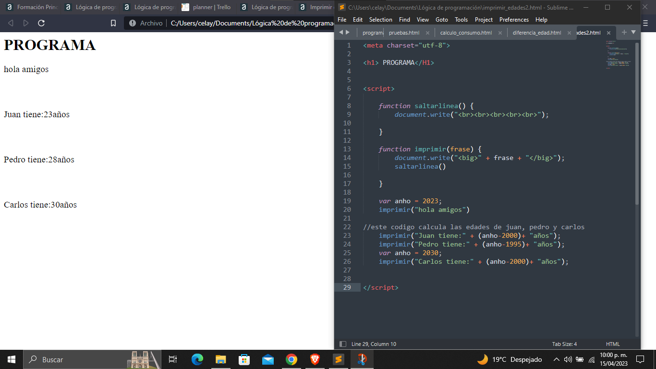656x369 pixels.
Task: Switch to Brave browser on the taskbar
Action: point(315,359)
